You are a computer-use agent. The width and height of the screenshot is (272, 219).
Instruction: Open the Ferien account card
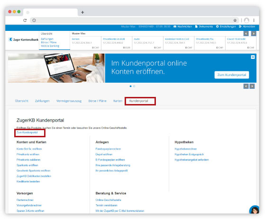pyautogui.click(x=85, y=43)
